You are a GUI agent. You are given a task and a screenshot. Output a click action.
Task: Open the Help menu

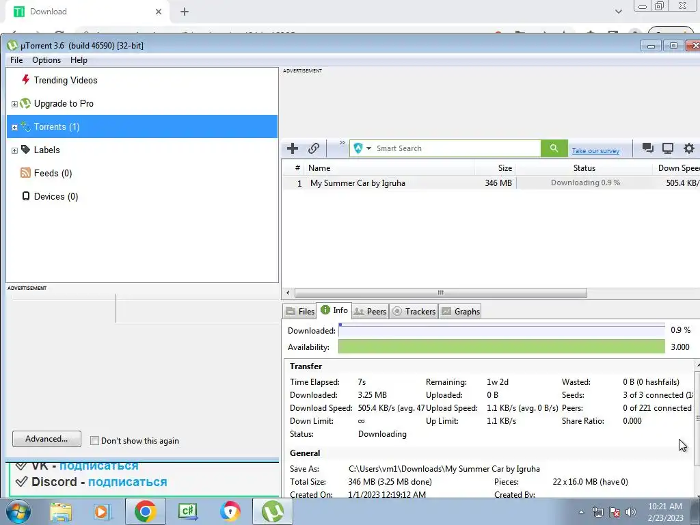click(79, 60)
